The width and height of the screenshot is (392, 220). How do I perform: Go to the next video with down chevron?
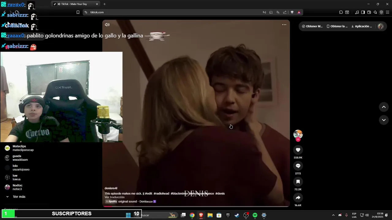tap(384, 120)
